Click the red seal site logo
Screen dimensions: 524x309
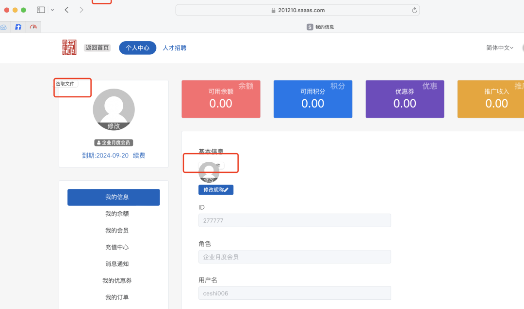click(69, 47)
